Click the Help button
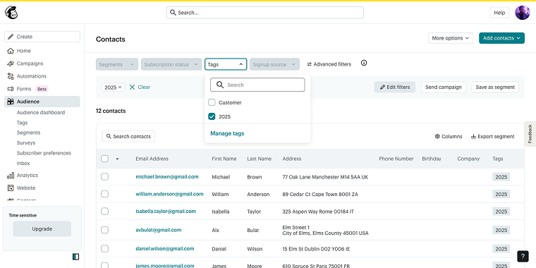Image resolution: width=536 pixels, height=268 pixels. click(x=499, y=13)
